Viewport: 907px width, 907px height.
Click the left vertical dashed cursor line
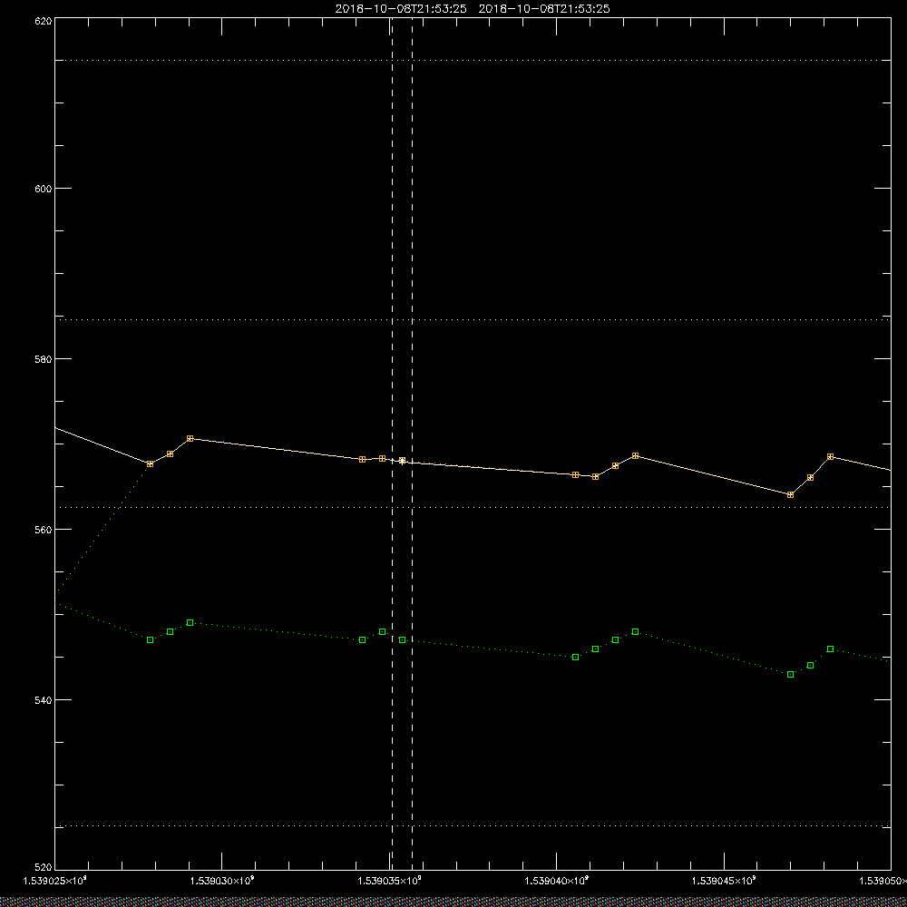click(392, 444)
